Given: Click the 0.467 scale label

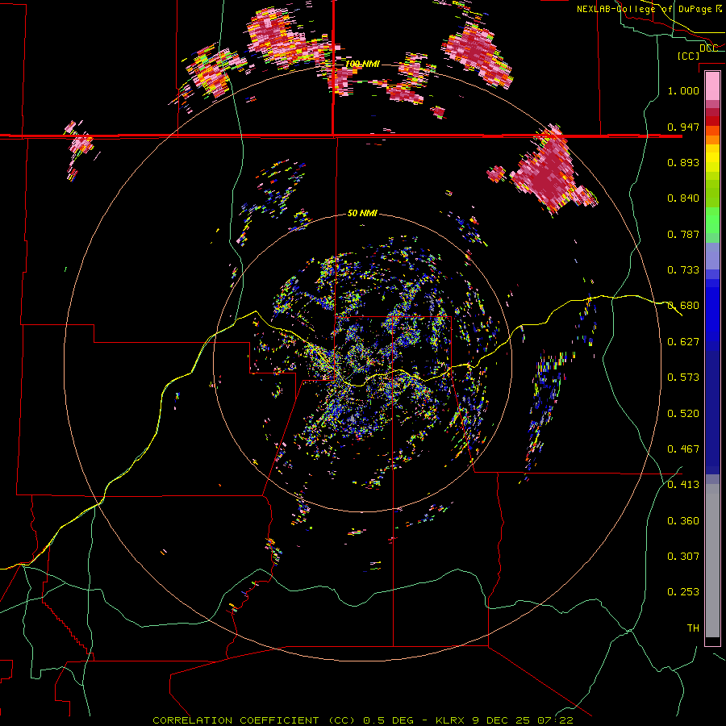Looking at the screenshot, I should click(683, 449).
